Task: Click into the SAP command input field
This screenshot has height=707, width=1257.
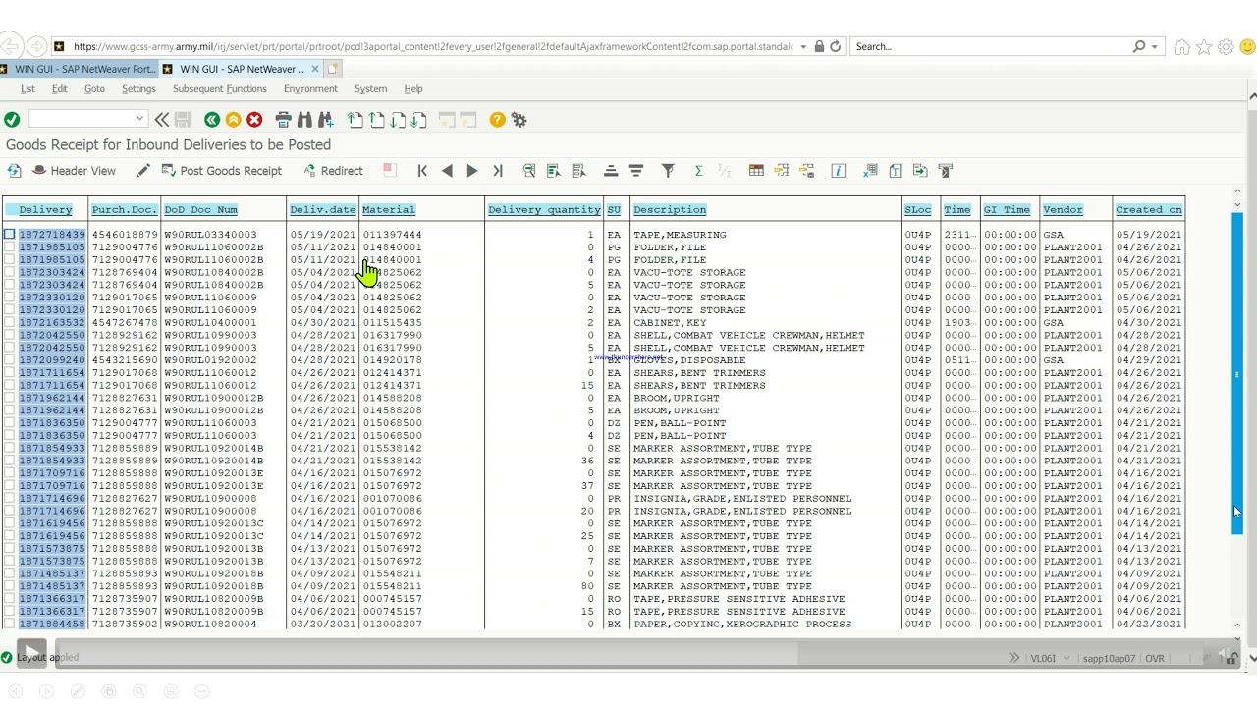Action: coord(82,119)
